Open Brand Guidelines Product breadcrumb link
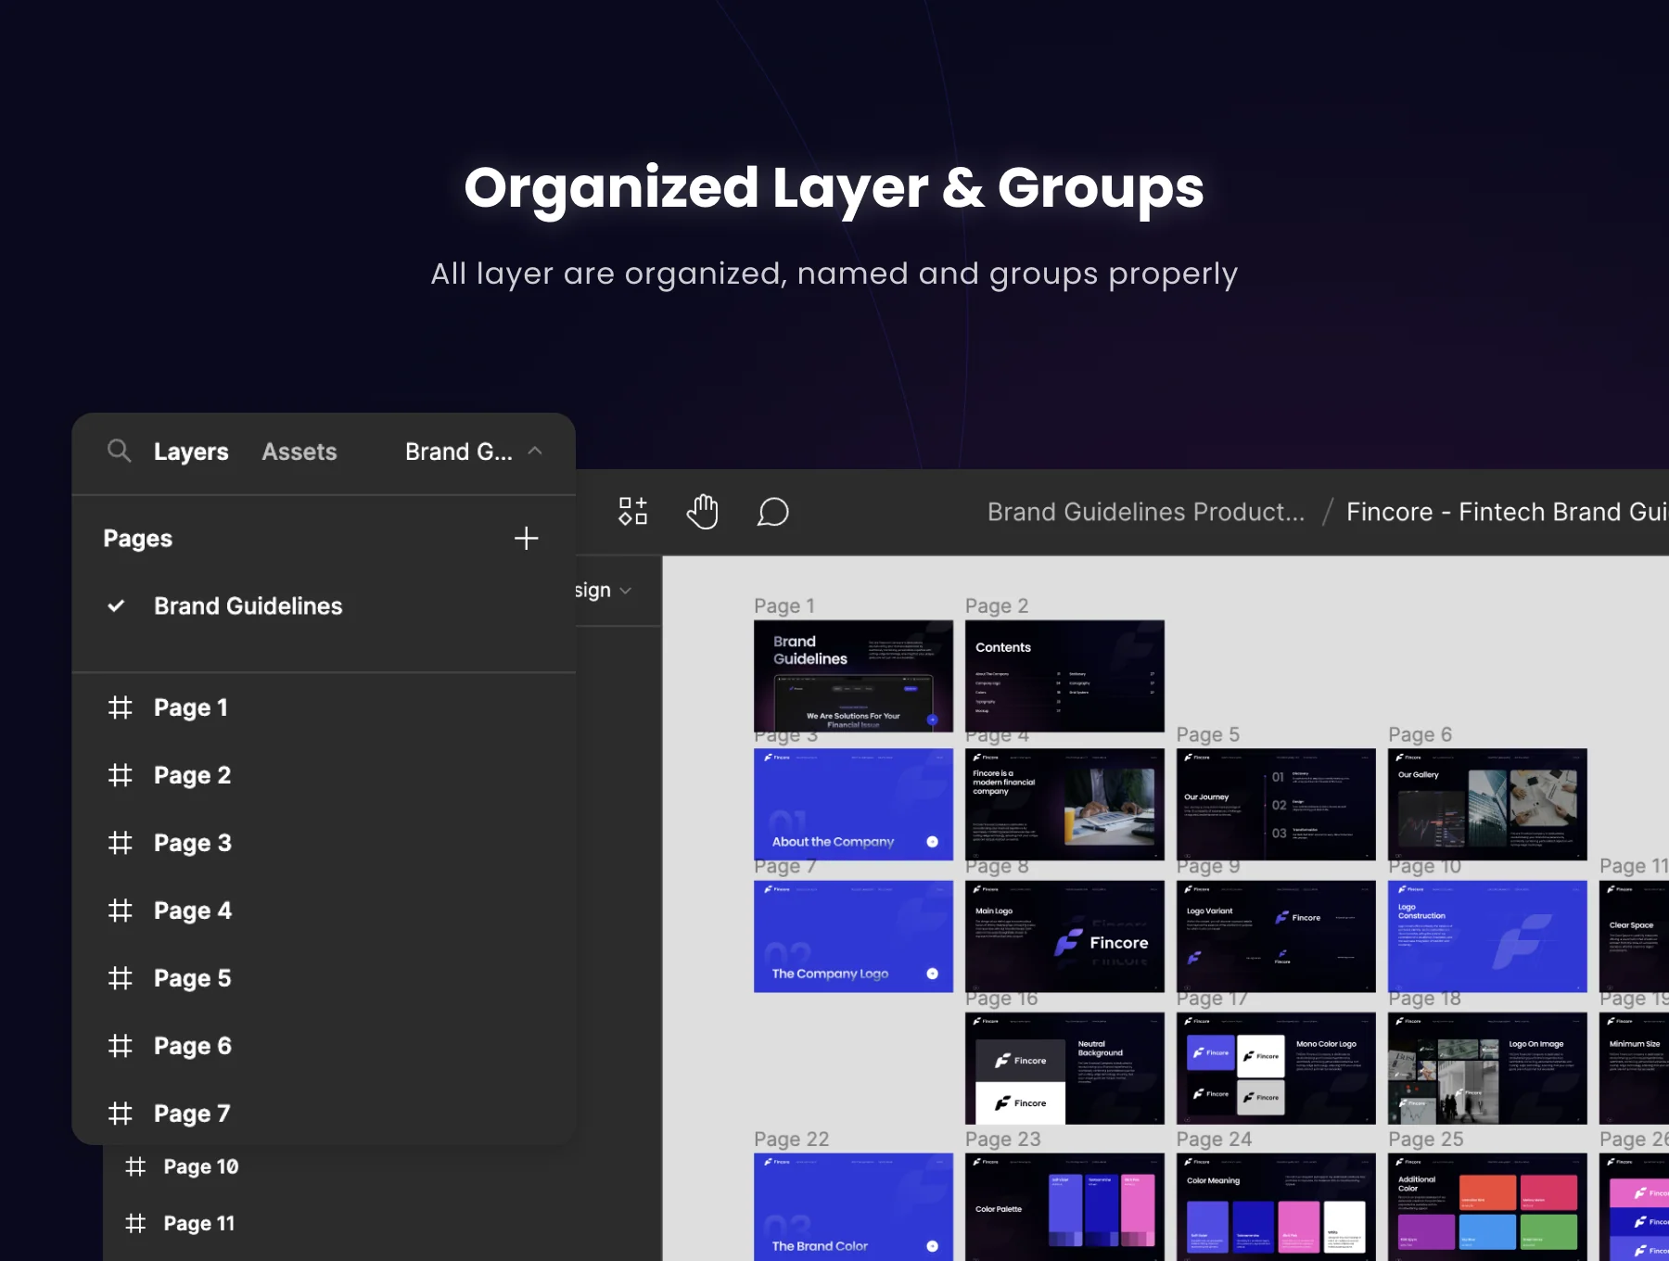1669x1261 pixels. [x=1146, y=512]
